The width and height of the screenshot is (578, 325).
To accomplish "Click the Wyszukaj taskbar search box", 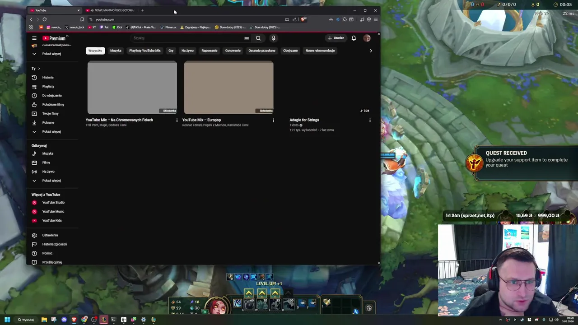I will [x=26, y=320].
